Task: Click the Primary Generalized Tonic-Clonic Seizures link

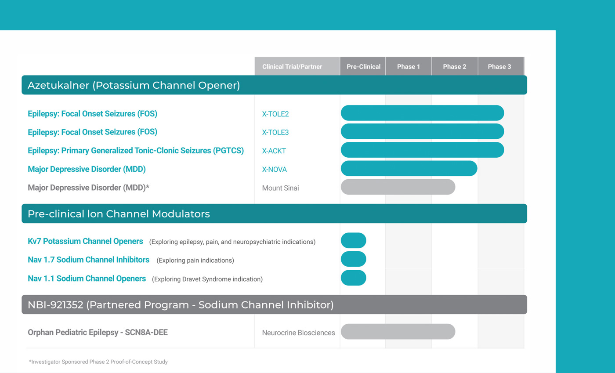Action: (135, 151)
